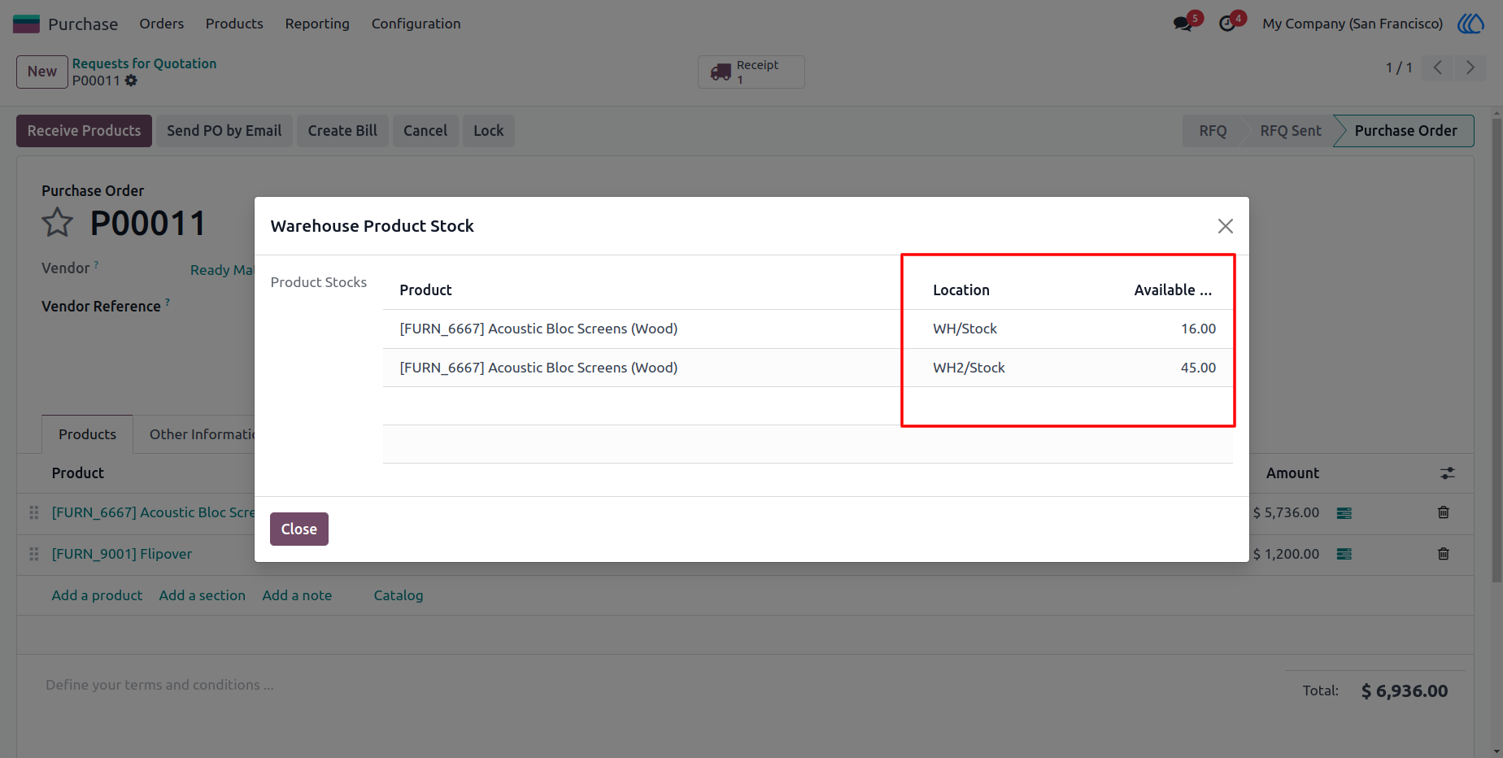The width and height of the screenshot is (1503, 758).
Task: Sort by Available column header in dialog
Action: tap(1173, 290)
